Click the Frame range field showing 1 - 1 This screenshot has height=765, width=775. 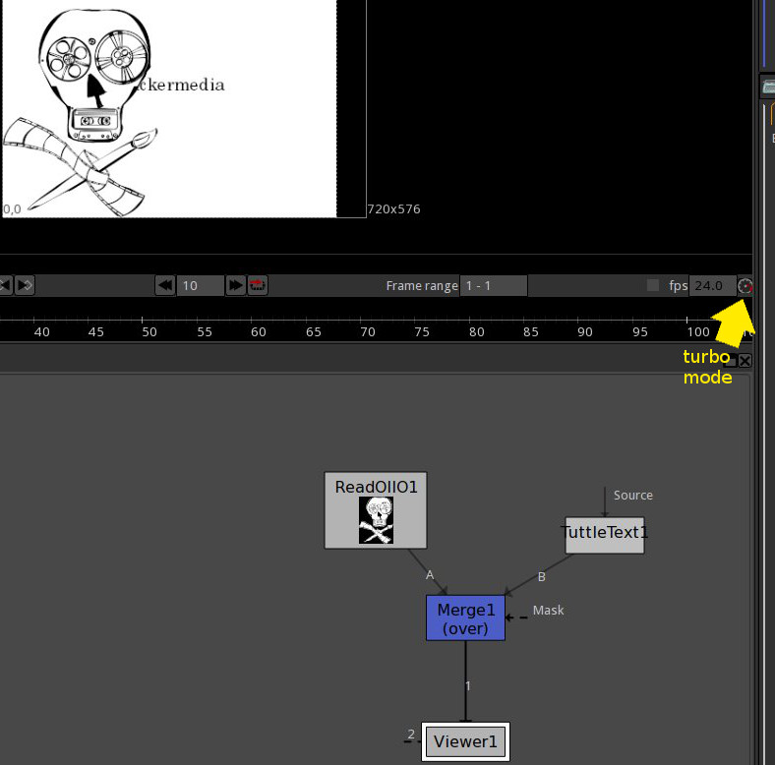point(494,285)
